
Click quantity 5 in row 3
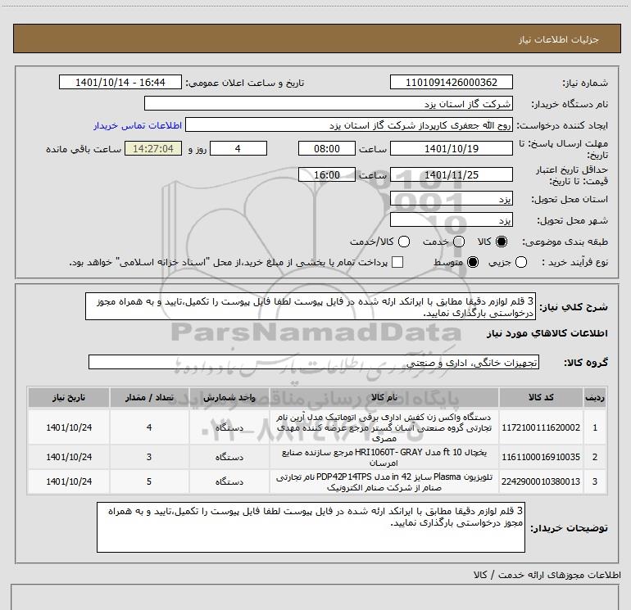(x=149, y=481)
